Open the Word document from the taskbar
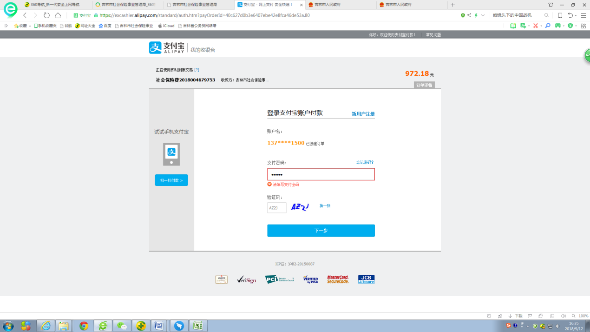 pos(158,325)
